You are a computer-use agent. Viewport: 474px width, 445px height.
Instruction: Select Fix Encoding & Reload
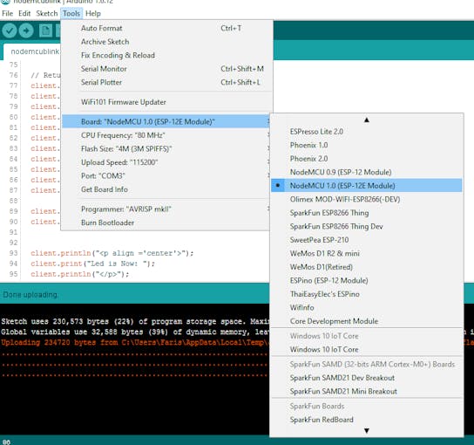click(x=167, y=55)
